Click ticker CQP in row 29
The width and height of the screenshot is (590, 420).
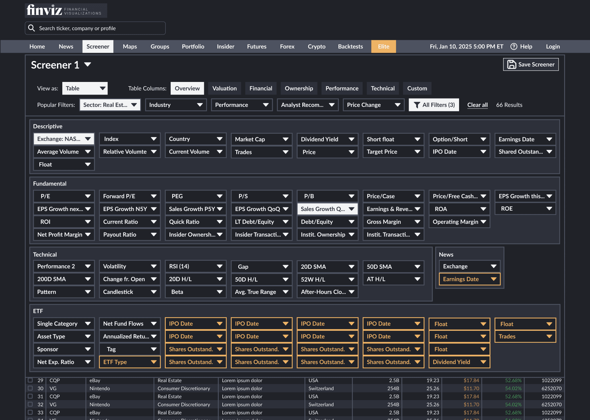(55, 380)
